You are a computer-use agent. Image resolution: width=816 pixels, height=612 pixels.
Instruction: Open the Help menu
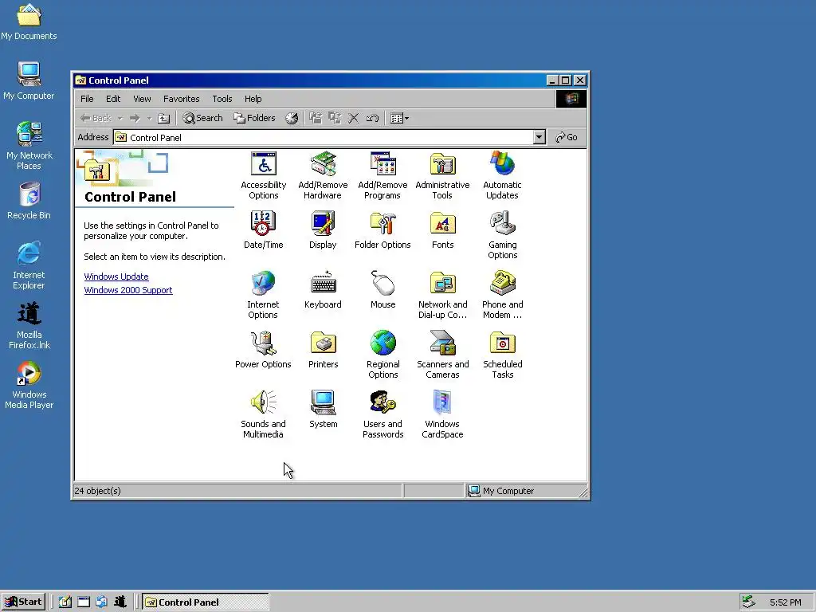click(253, 99)
